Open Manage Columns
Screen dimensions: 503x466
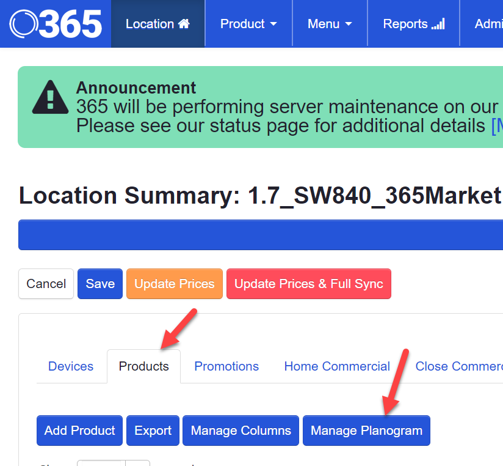241,431
